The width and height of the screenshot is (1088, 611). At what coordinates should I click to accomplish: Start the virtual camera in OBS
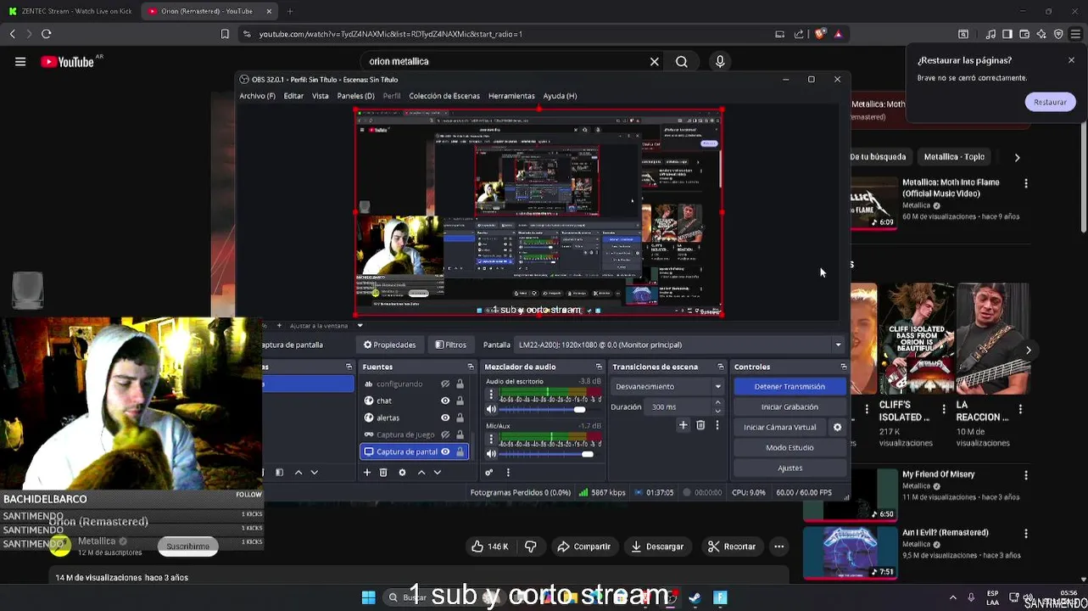point(779,427)
